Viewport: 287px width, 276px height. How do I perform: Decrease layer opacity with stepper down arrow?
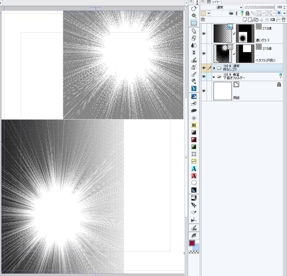click(x=284, y=8)
